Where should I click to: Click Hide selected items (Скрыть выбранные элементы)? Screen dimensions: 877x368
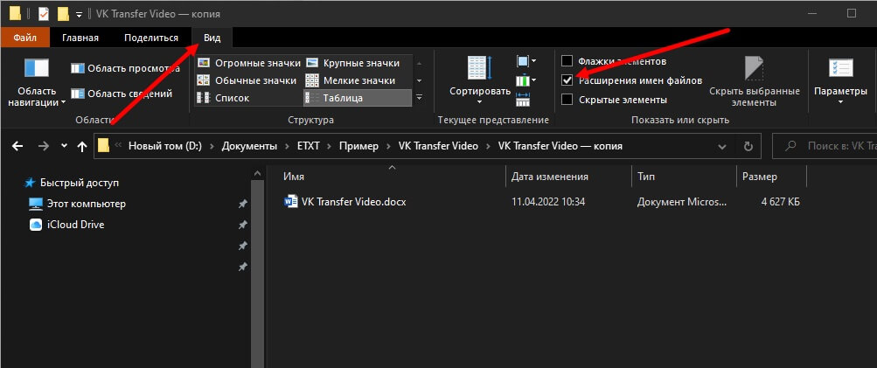pos(754,80)
